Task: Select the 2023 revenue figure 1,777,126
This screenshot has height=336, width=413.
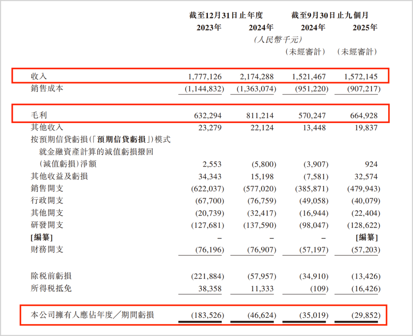Action: click(x=205, y=77)
